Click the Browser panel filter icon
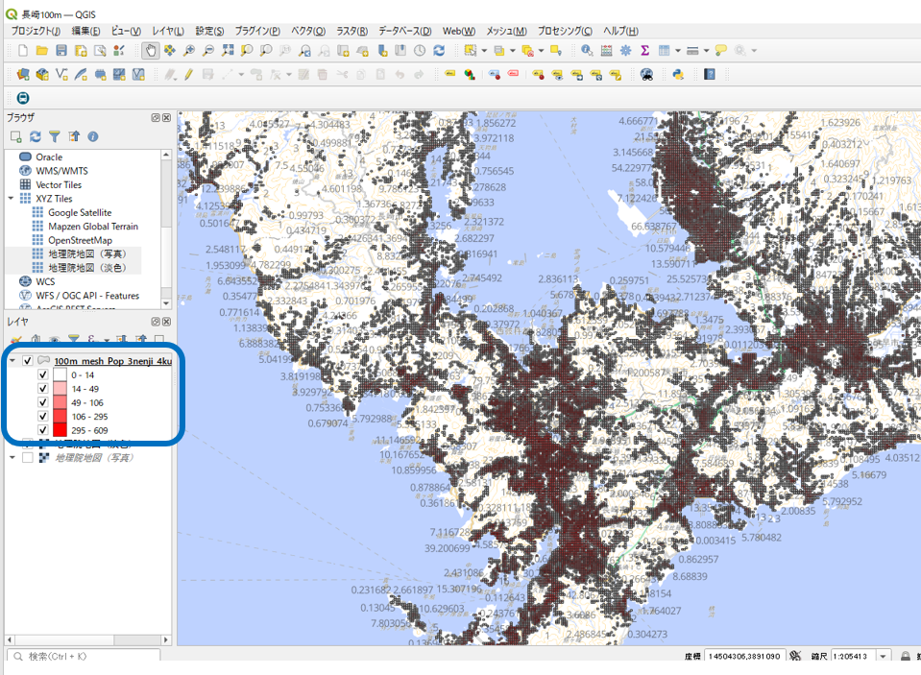 (55, 137)
